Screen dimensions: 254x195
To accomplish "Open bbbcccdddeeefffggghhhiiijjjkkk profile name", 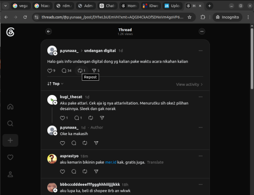I will coord(90,184).
